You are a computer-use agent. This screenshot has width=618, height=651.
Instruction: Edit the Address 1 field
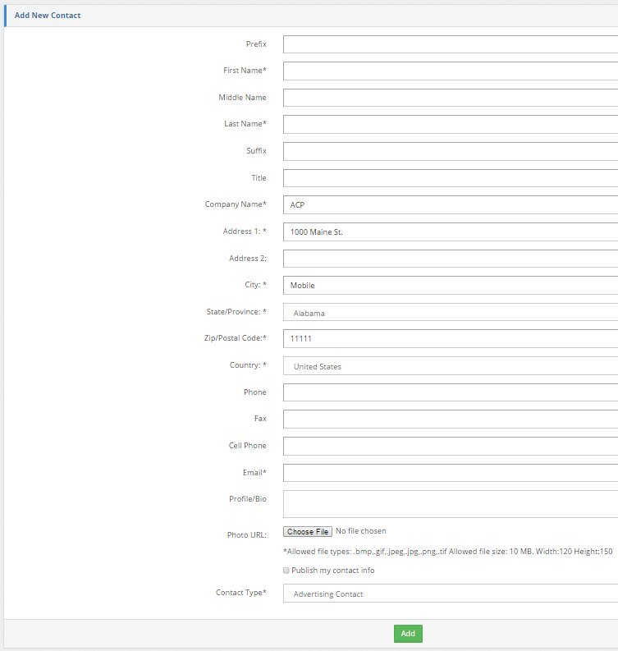click(x=450, y=232)
